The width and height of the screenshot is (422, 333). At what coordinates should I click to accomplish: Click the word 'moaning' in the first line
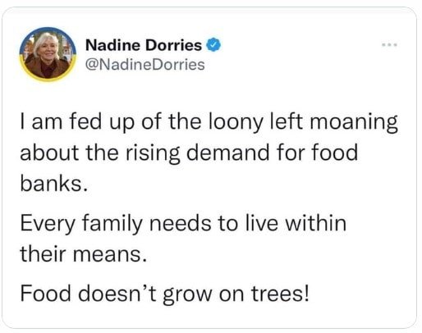coord(354,122)
